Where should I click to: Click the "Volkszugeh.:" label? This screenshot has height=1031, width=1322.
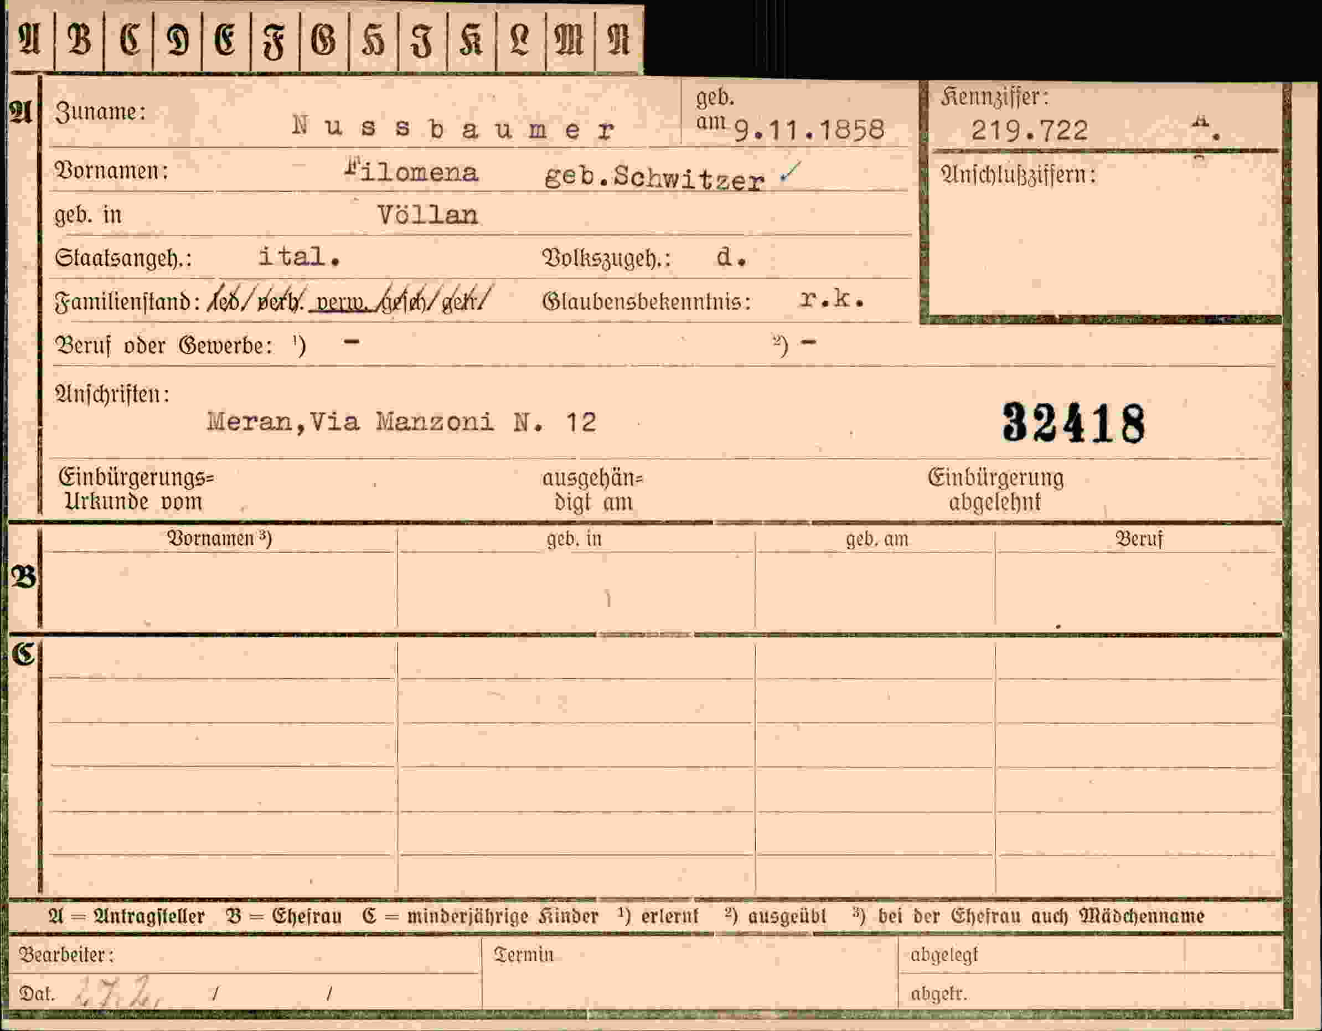pyautogui.click(x=607, y=259)
